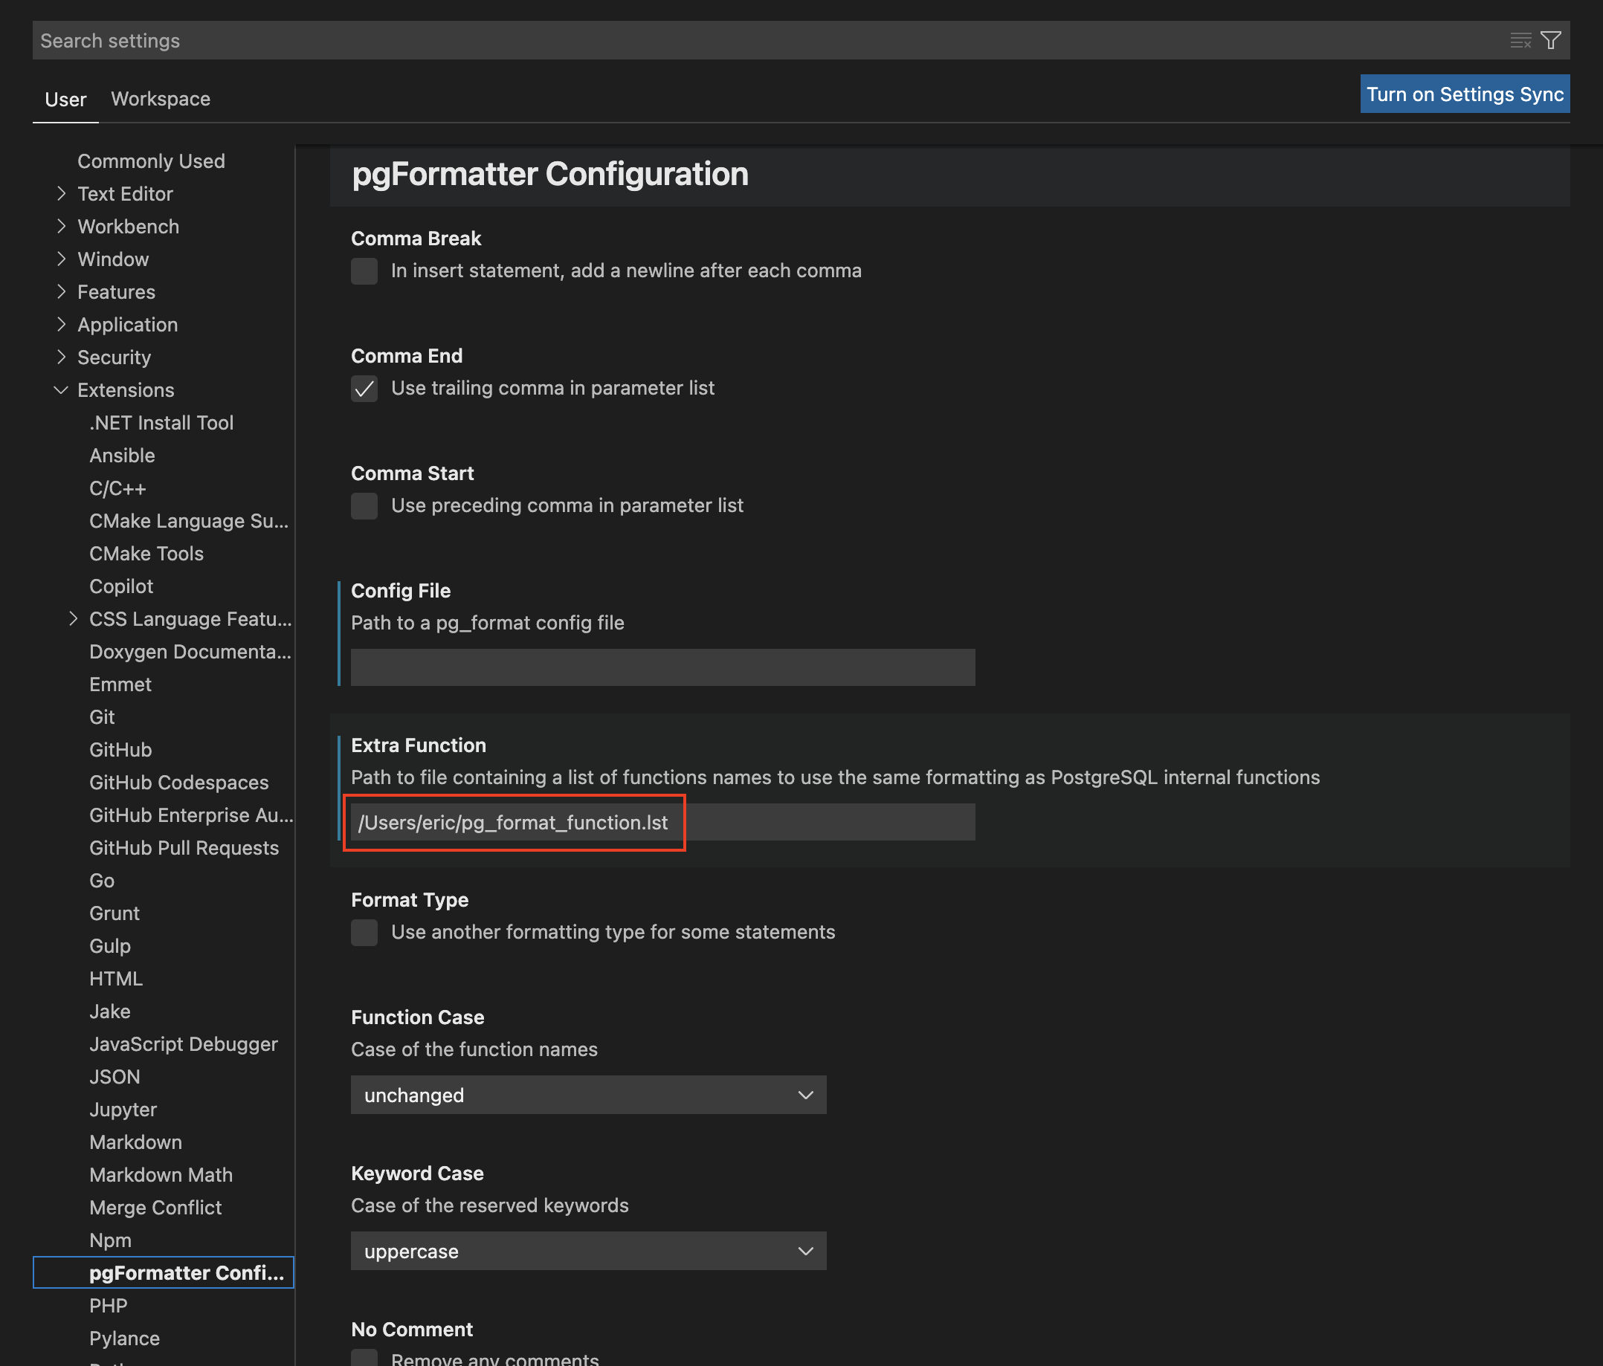
Task: Enable the Comma Break checkbox
Action: point(364,271)
